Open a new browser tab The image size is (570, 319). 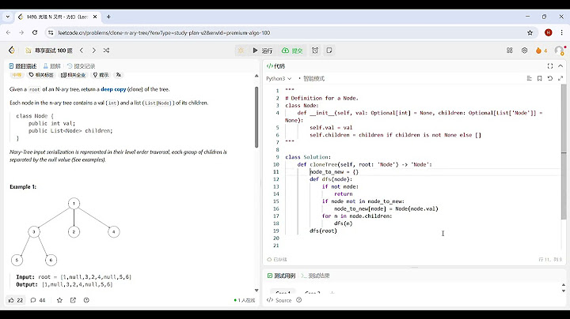(x=108, y=17)
